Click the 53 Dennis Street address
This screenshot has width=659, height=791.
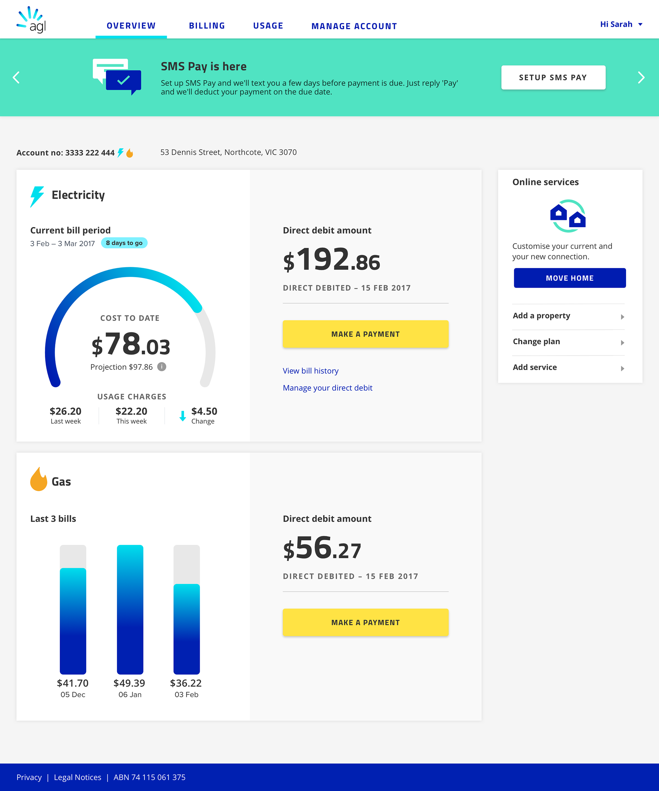229,152
